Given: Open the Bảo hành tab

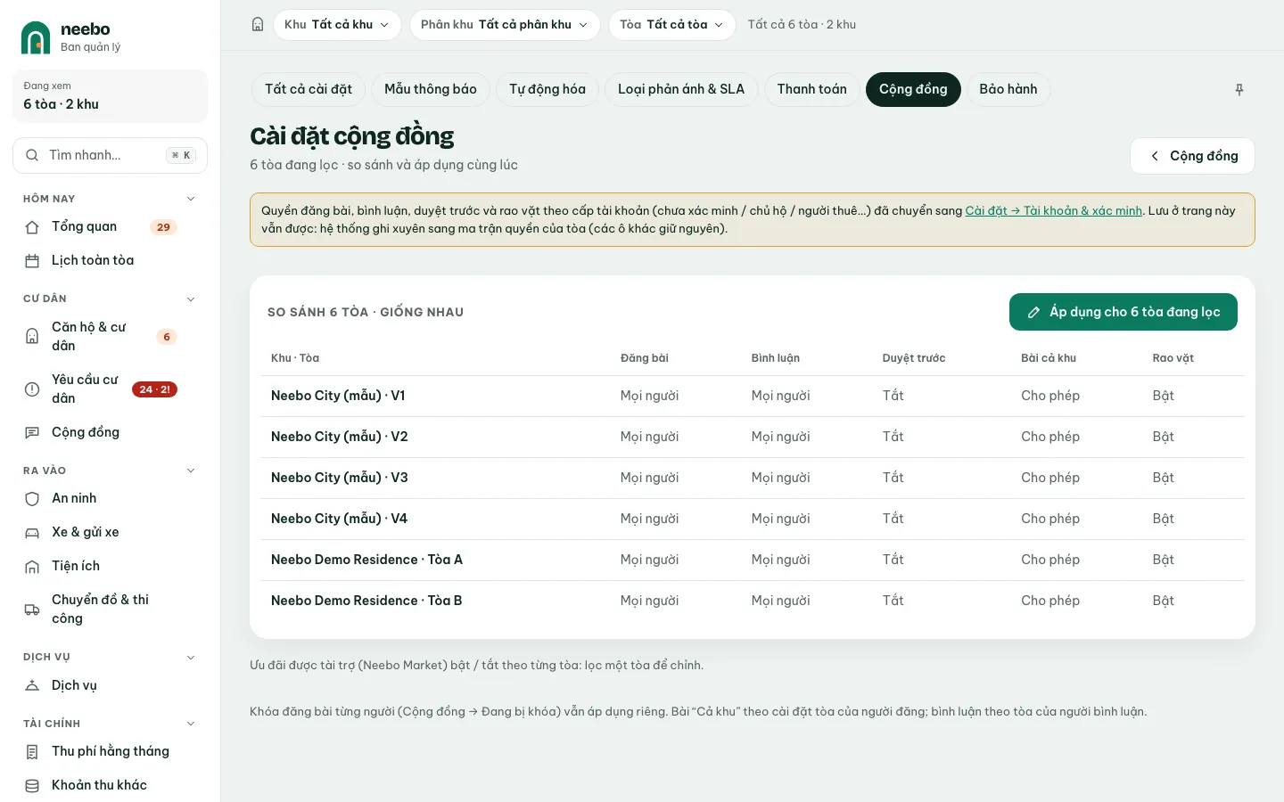Looking at the screenshot, I should point(1008,89).
